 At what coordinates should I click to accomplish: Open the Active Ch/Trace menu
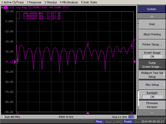[13, 2]
